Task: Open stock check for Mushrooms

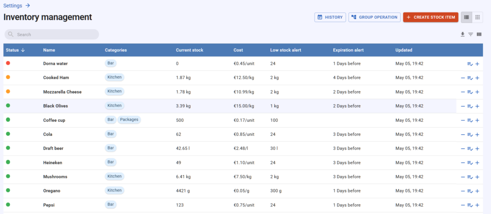Action: [470, 177]
